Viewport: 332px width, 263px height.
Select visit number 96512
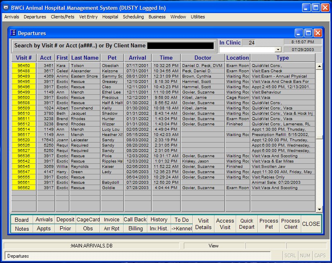click(x=24, y=124)
